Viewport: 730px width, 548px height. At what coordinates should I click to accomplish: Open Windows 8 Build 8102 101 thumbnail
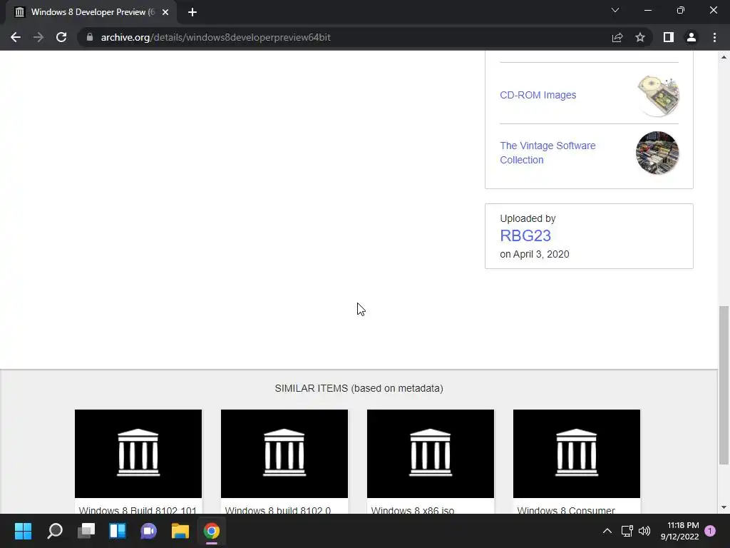(138, 453)
